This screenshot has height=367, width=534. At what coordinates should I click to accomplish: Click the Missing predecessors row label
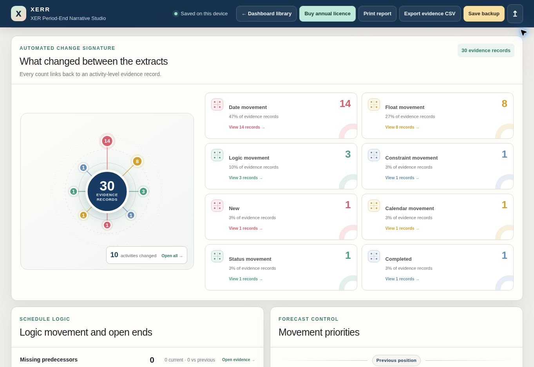pyautogui.click(x=49, y=360)
